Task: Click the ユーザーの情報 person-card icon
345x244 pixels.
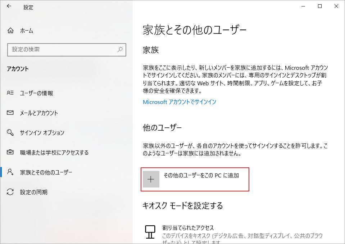Action: 10,93
